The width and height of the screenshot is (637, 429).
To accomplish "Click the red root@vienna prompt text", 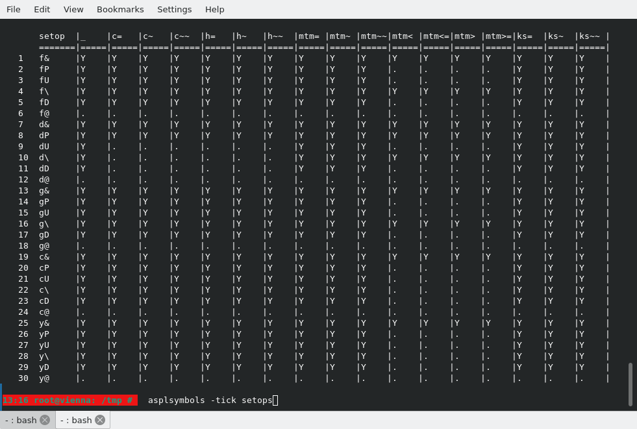I will pos(68,400).
